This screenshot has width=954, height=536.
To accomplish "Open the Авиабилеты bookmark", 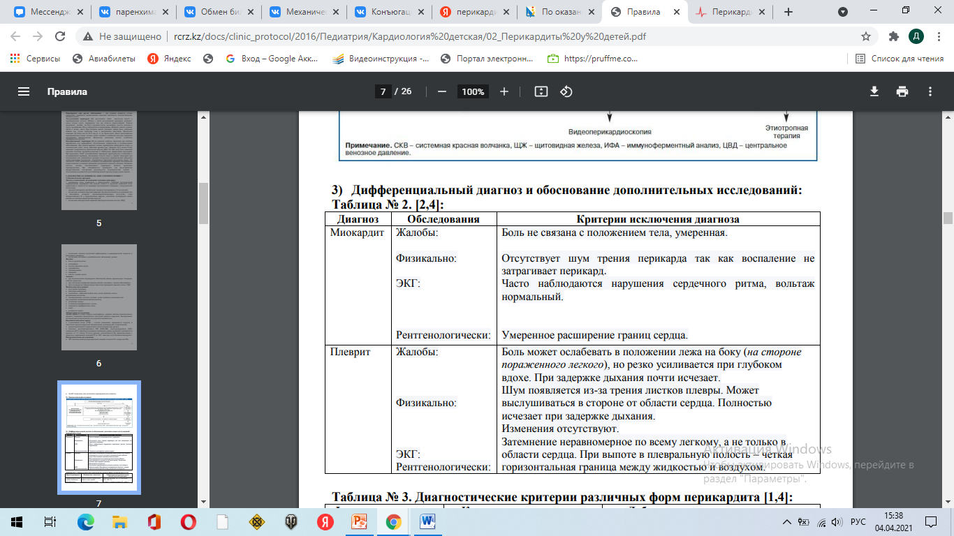I will 104,59.
